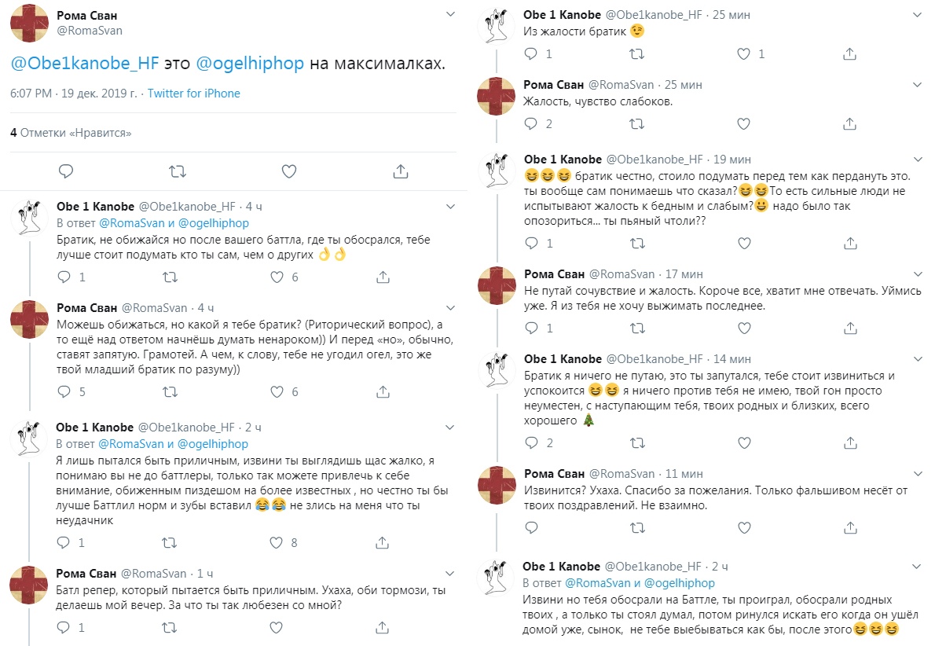
Task: Like the 'Из жалости братик' reply
Action: (x=743, y=54)
